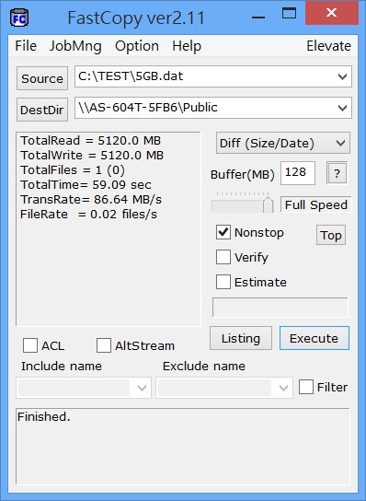Click the Listing button
This screenshot has width=366, height=501.
(x=241, y=338)
